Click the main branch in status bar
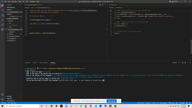 (4, 103)
